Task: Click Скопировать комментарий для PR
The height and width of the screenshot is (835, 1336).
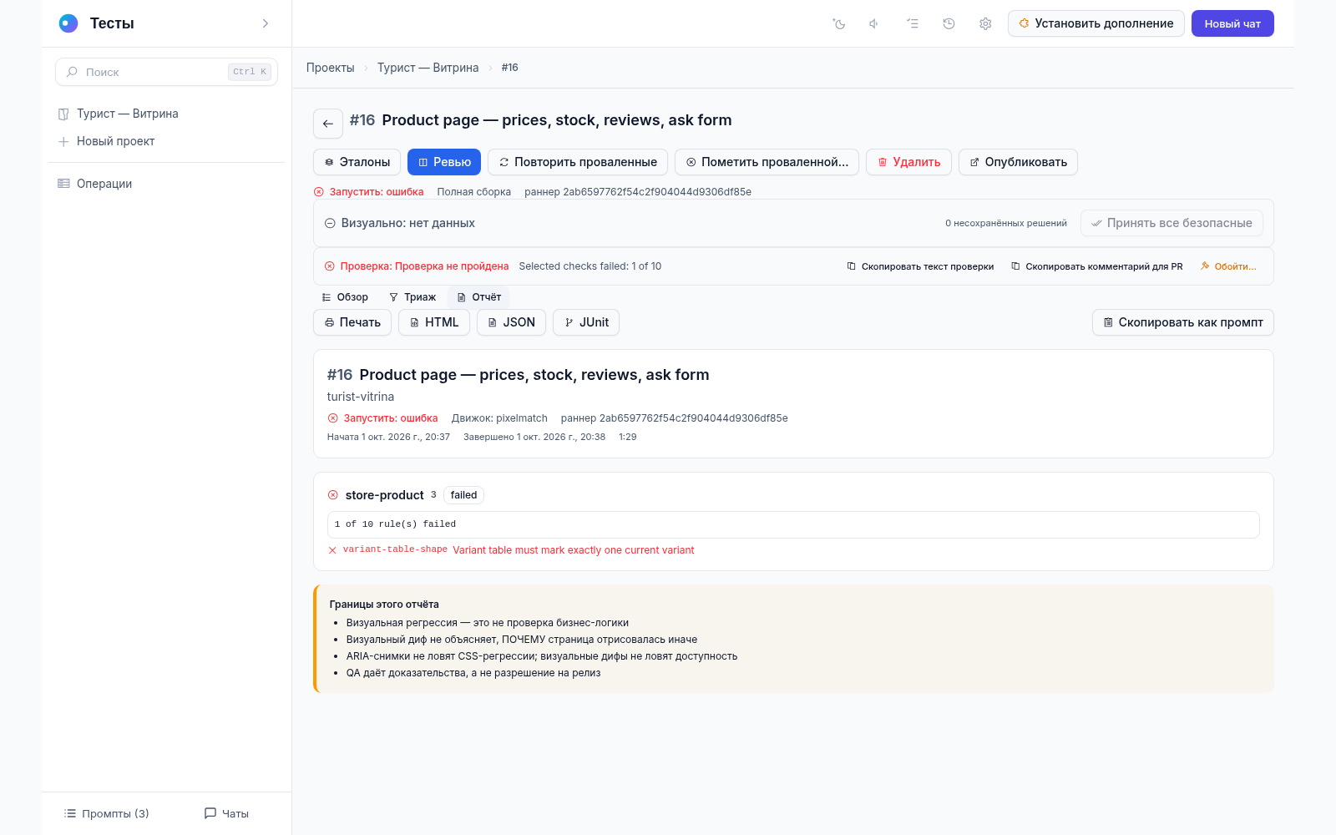Action: [1096, 266]
